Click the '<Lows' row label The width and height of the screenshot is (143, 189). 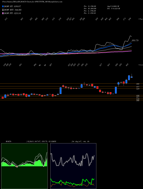140,65
